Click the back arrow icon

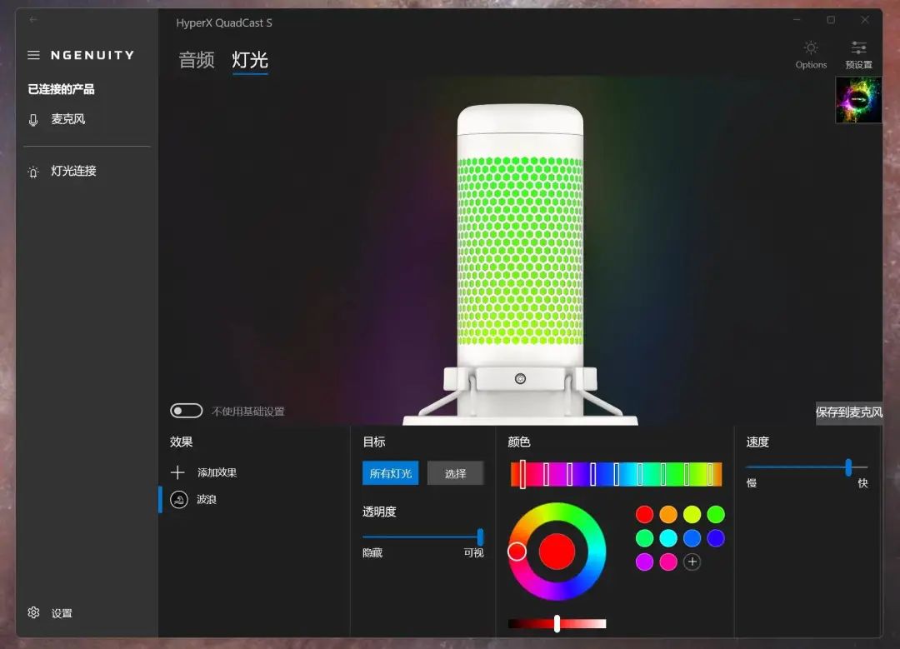[33, 19]
